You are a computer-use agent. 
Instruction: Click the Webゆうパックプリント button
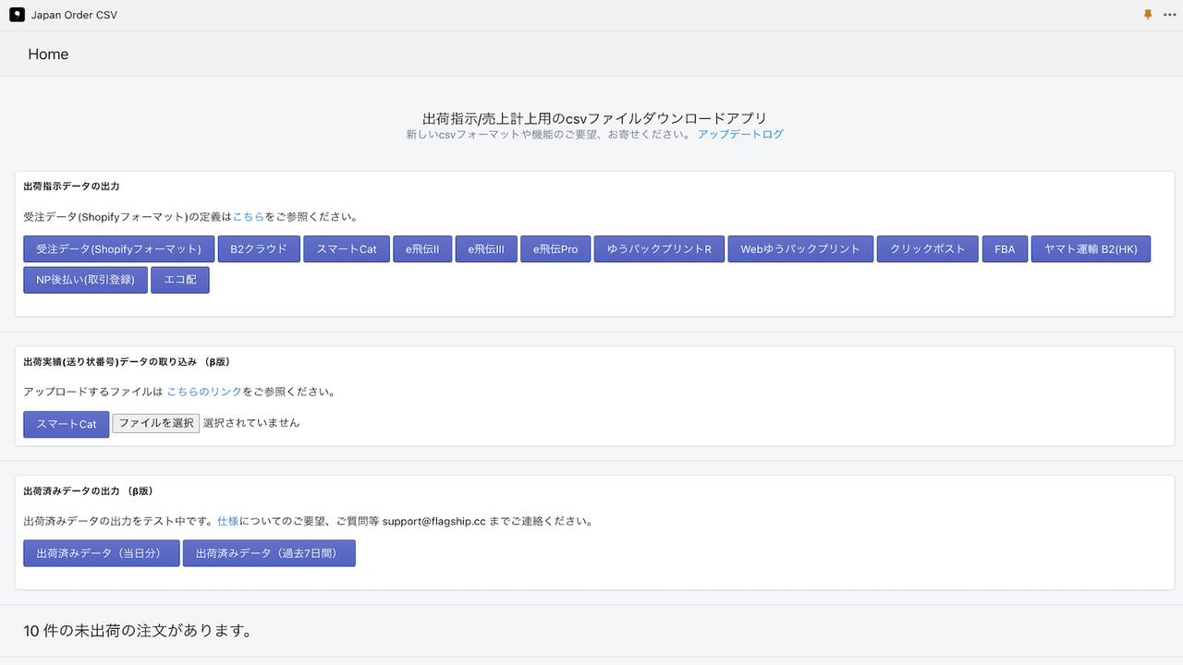point(800,248)
